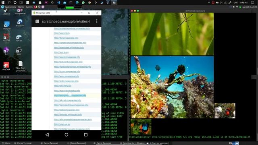This screenshot has height=145, width=258.
Task: Open WhatsApp from Windows taskbar
Action: pyautogui.click(x=83, y=2)
